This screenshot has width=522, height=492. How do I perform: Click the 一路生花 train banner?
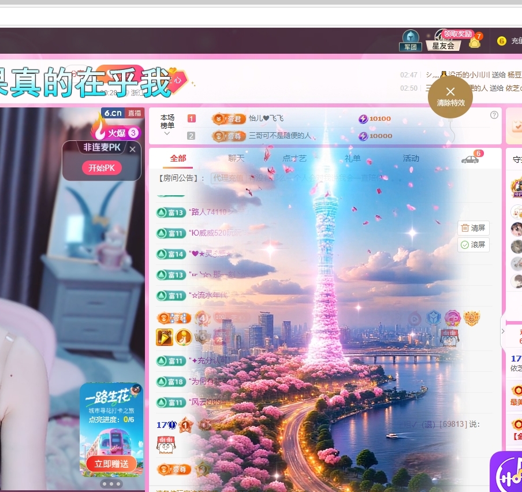111,430
